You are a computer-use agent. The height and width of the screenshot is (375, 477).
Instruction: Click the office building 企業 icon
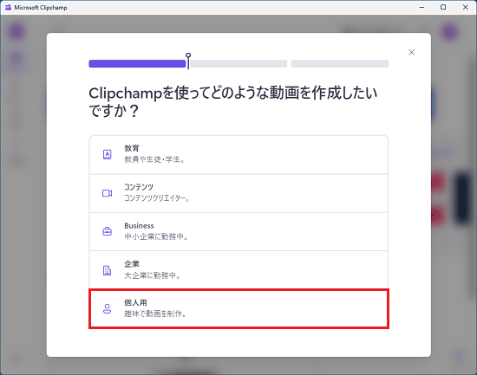pyautogui.click(x=107, y=270)
